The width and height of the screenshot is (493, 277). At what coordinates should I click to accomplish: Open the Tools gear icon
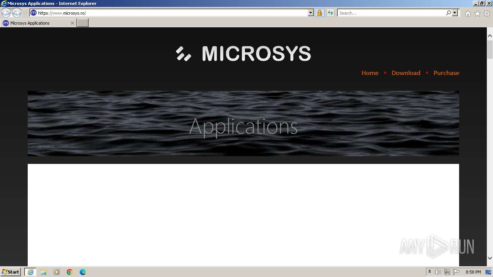coord(487,13)
